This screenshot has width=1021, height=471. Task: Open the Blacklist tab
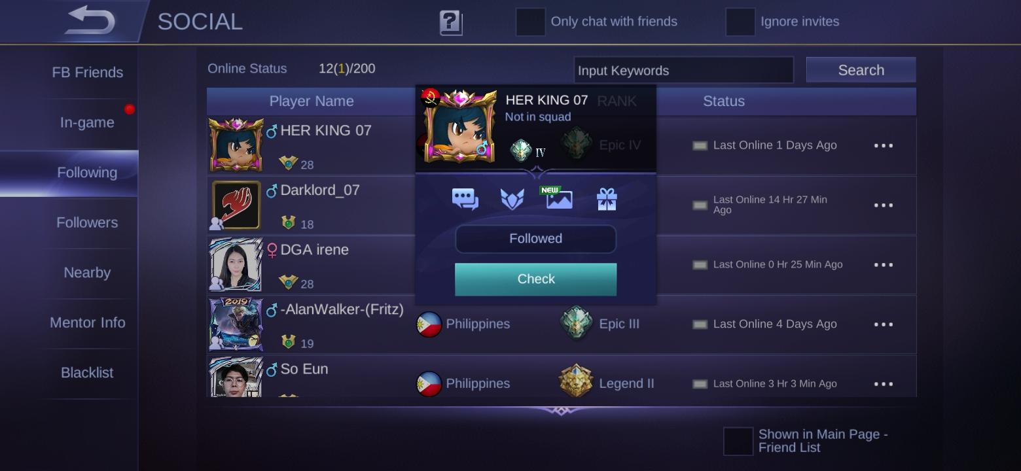pyautogui.click(x=87, y=373)
